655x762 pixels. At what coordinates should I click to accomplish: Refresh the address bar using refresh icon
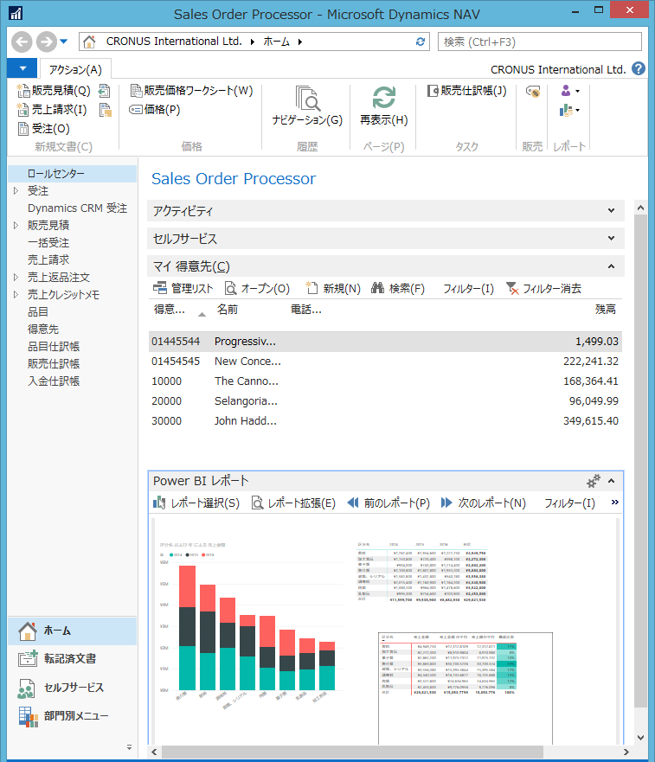[x=421, y=42]
